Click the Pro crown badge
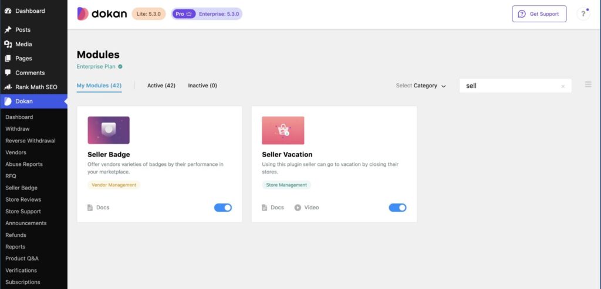601x289 pixels. coord(184,14)
